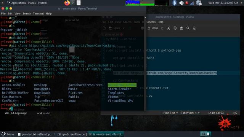Screen dimensions: 244x137
Task: Click the Ln 10, Col 63 status entry
Action: tap(216, 113)
